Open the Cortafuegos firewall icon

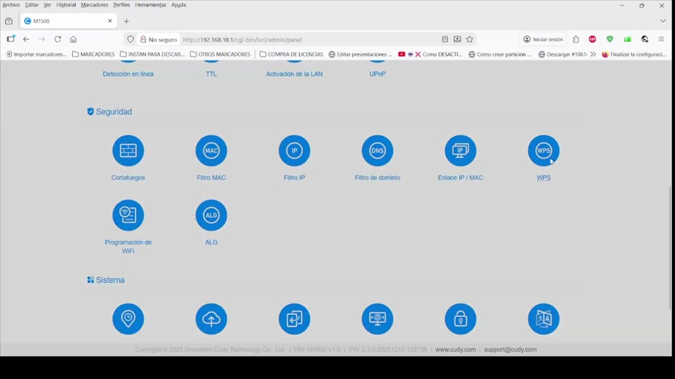128,151
